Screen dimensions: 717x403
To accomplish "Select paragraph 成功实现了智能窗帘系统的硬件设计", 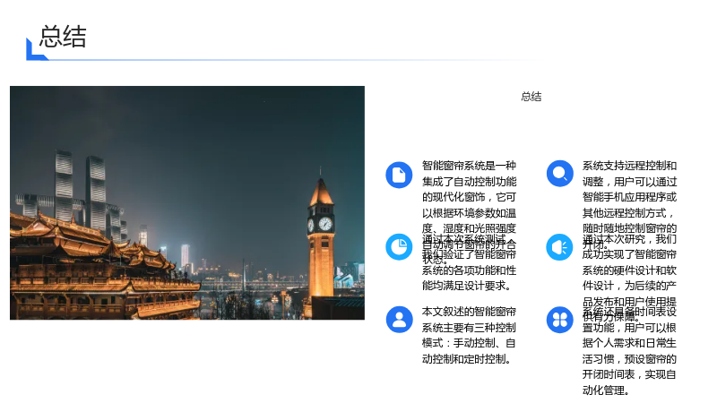I will click(629, 278).
